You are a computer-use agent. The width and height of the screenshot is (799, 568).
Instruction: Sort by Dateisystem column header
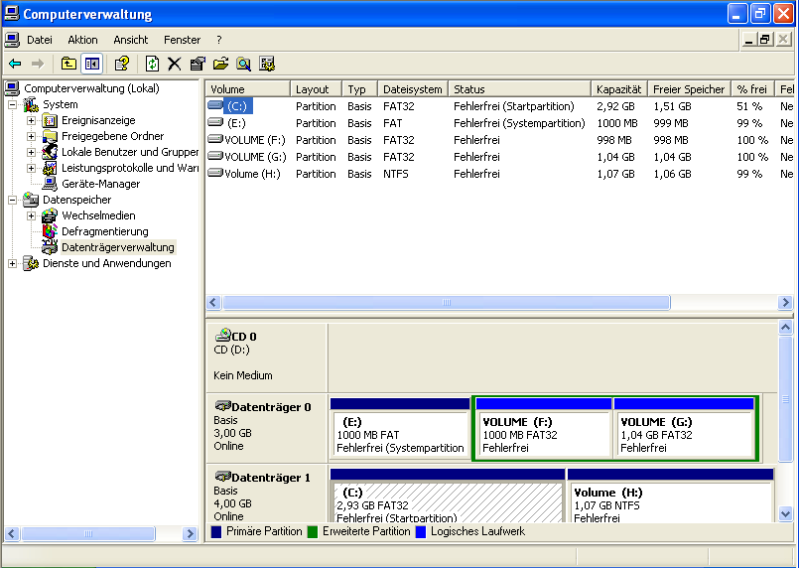(x=413, y=89)
